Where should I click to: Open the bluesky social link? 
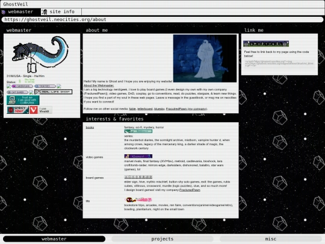pyautogui.click(x=159, y=108)
